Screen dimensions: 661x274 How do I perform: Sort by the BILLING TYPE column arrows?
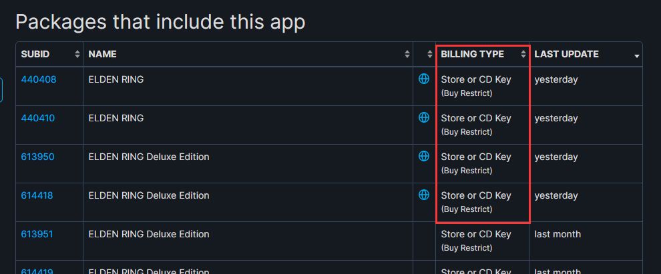coord(523,54)
